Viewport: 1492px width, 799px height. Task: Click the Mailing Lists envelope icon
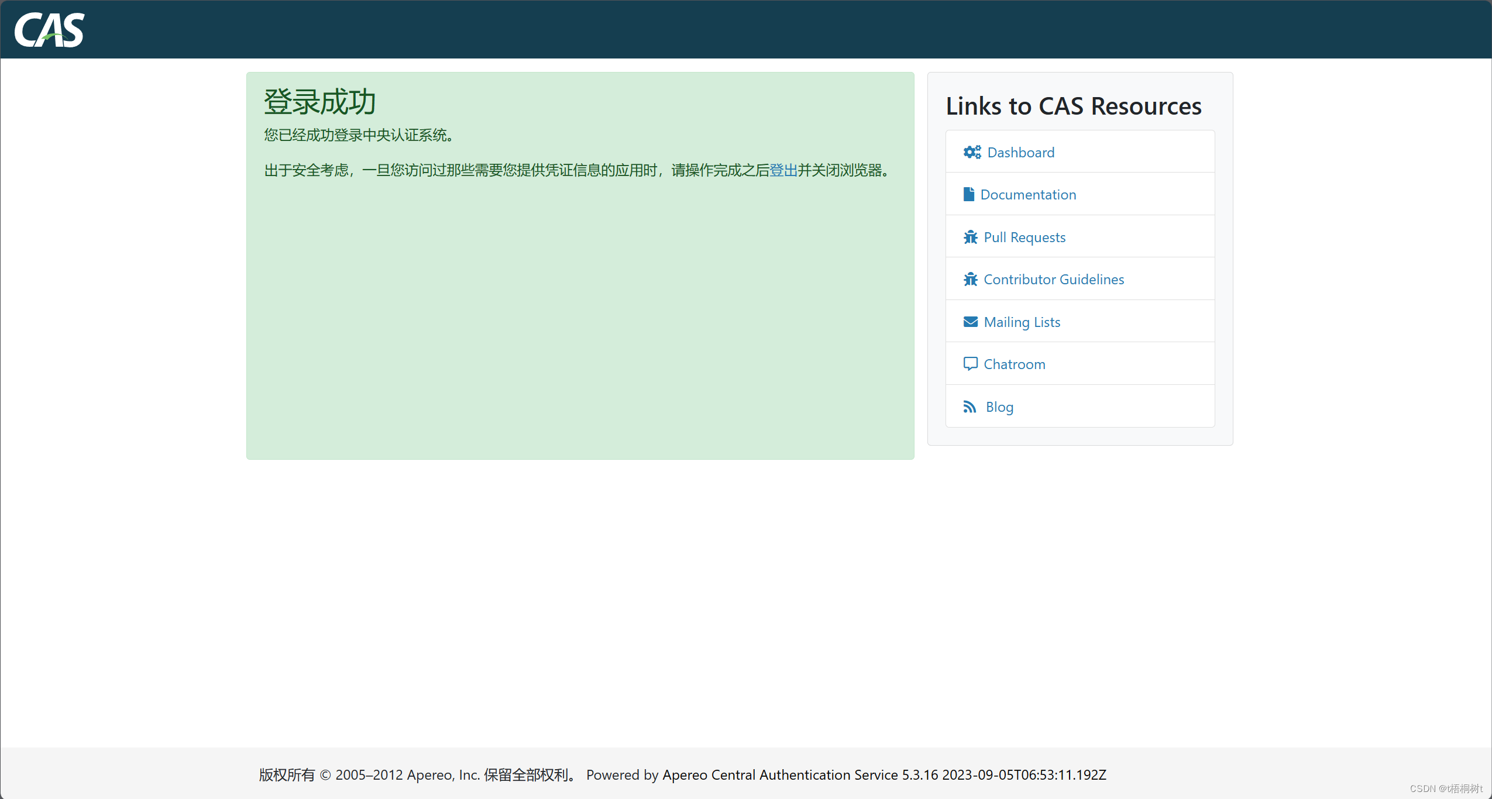point(970,322)
